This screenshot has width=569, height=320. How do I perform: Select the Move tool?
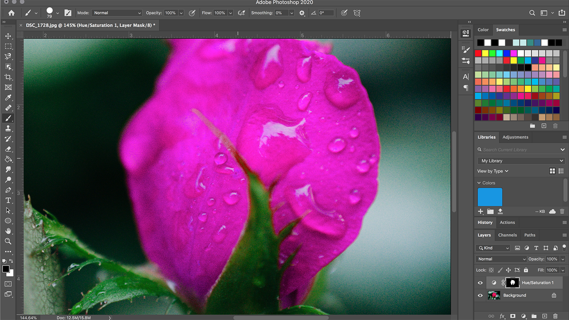(x=8, y=36)
